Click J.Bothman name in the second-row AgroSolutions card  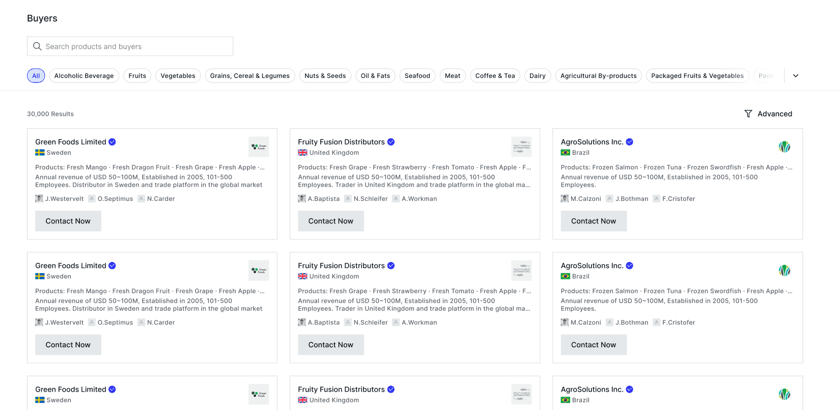(632, 323)
